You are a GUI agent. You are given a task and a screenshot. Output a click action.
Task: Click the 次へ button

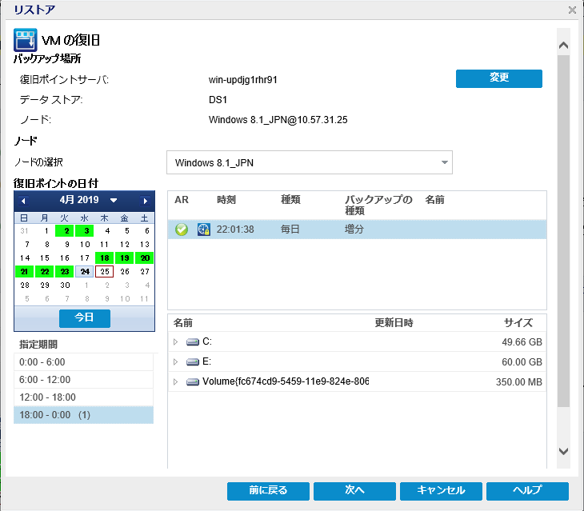point(354,491)
